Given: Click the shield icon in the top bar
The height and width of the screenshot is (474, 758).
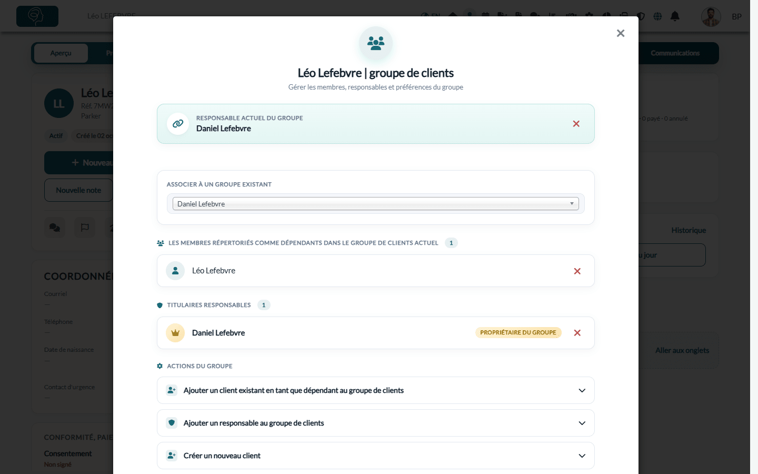Looking at the screenshot, I should (641, 16).
